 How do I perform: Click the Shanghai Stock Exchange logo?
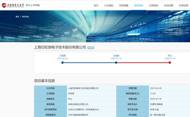[x=13, y=5]
